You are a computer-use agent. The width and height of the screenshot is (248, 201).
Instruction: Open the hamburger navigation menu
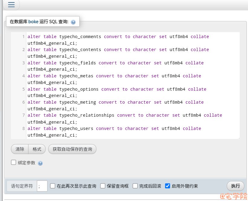click(11, 5)
